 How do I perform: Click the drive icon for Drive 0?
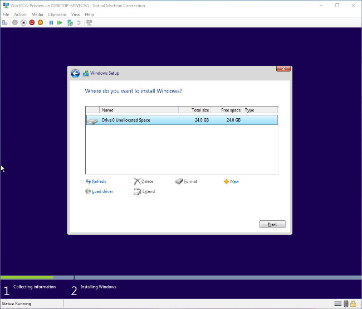coord(93,120)
